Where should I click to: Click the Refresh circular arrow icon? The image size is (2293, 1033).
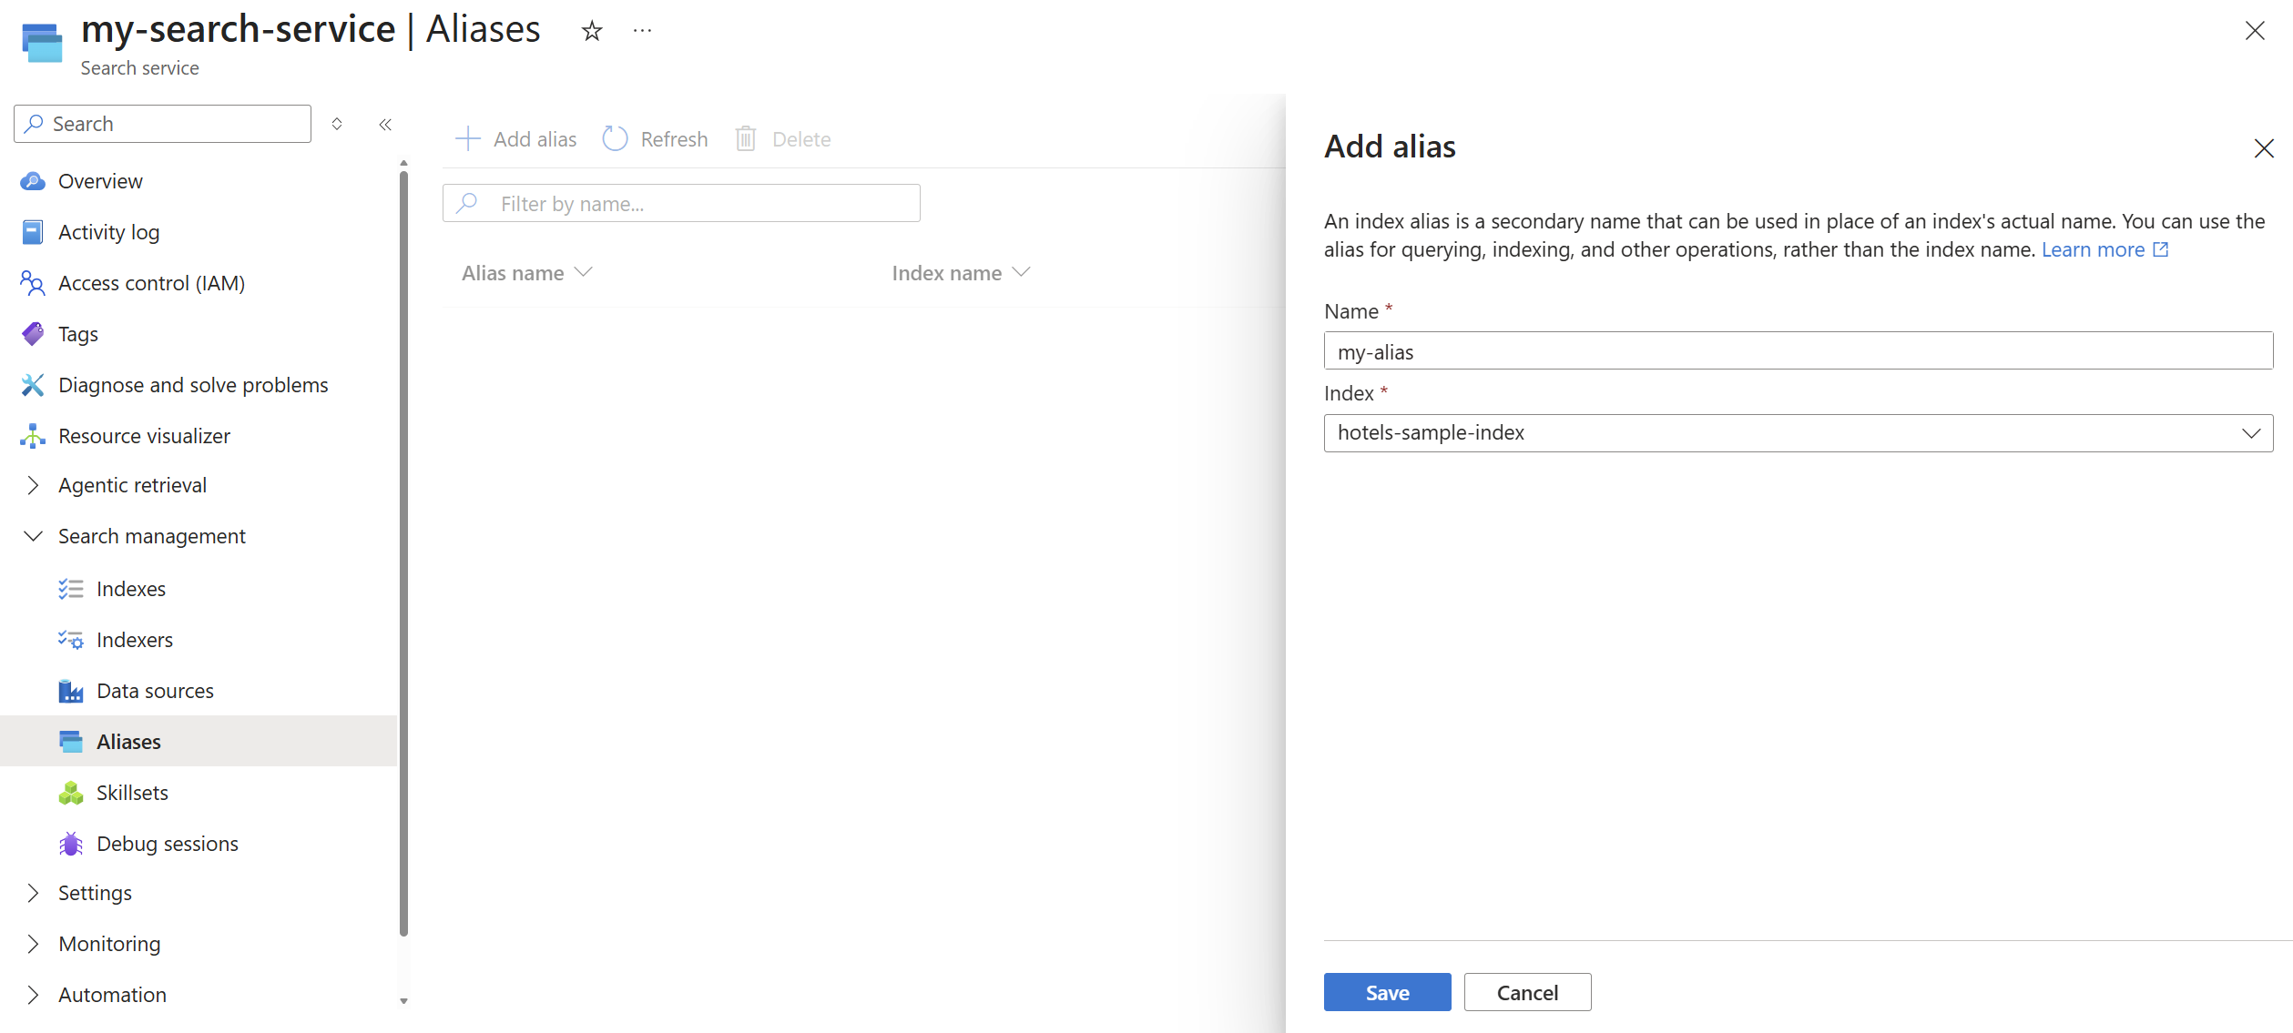pyautogui.click(x=616, y=138)
